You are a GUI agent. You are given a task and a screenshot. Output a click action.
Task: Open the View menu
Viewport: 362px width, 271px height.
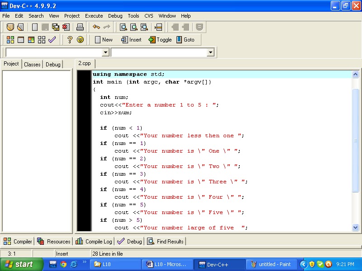click(54, 16)
